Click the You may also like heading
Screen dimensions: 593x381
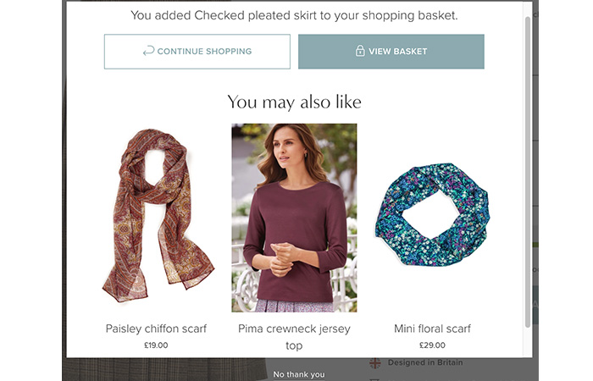click(294, 102)
